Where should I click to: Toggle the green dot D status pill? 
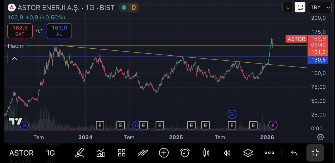(x=129, y=8)
